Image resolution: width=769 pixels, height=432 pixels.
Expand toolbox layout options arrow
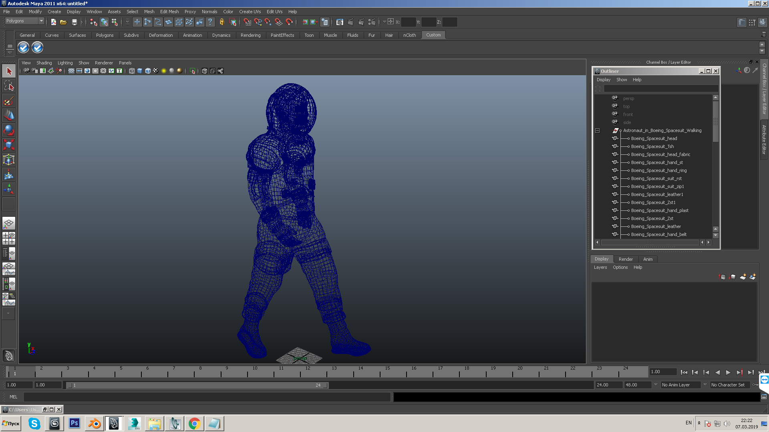[x=8, y=314]
